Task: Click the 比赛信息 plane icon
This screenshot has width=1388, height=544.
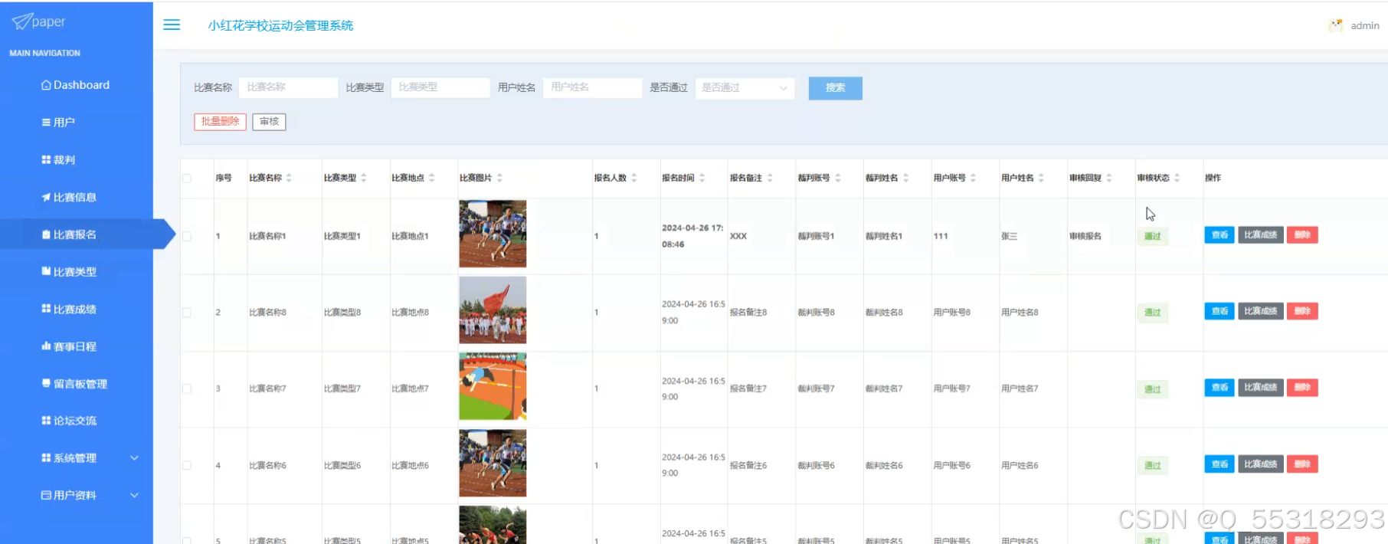Action: pyautogui.click(x=46, y=198)
